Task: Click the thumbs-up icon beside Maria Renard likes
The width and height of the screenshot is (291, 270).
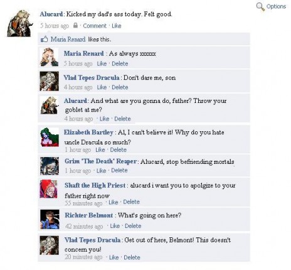Action: 45,39
